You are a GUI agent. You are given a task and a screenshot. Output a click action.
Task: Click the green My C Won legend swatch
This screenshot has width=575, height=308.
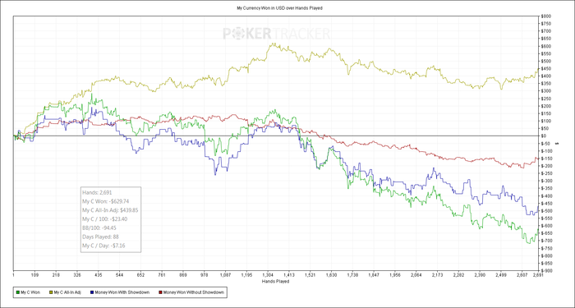18,292
